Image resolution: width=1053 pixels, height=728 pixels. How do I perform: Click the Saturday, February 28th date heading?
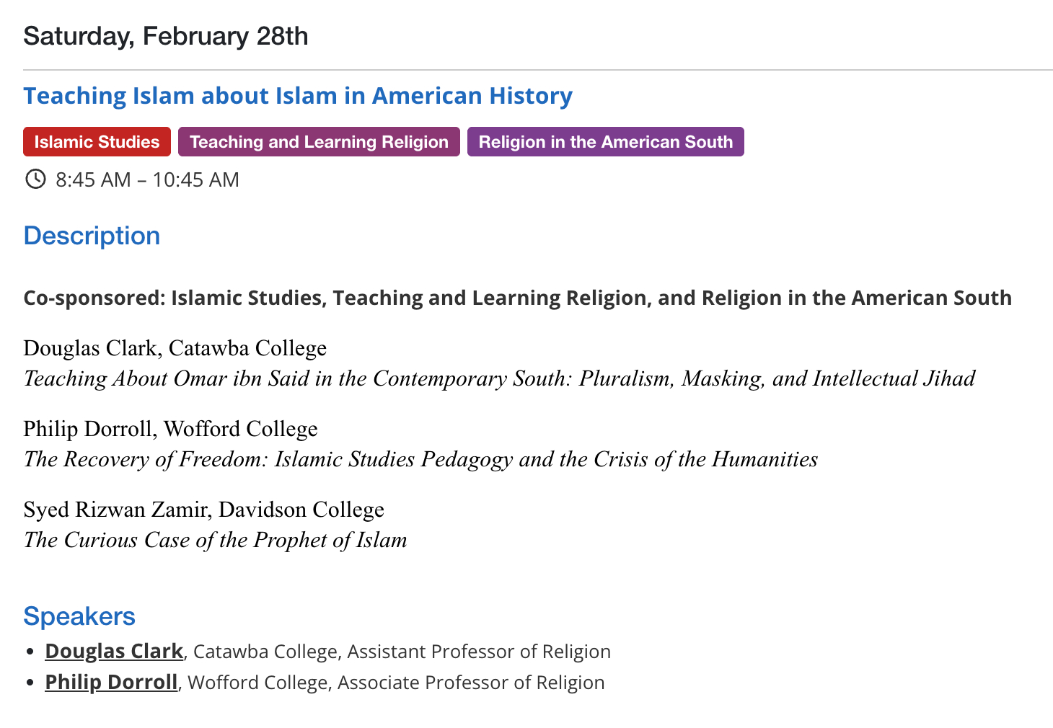pyautogui.click(x=165, y=36)
